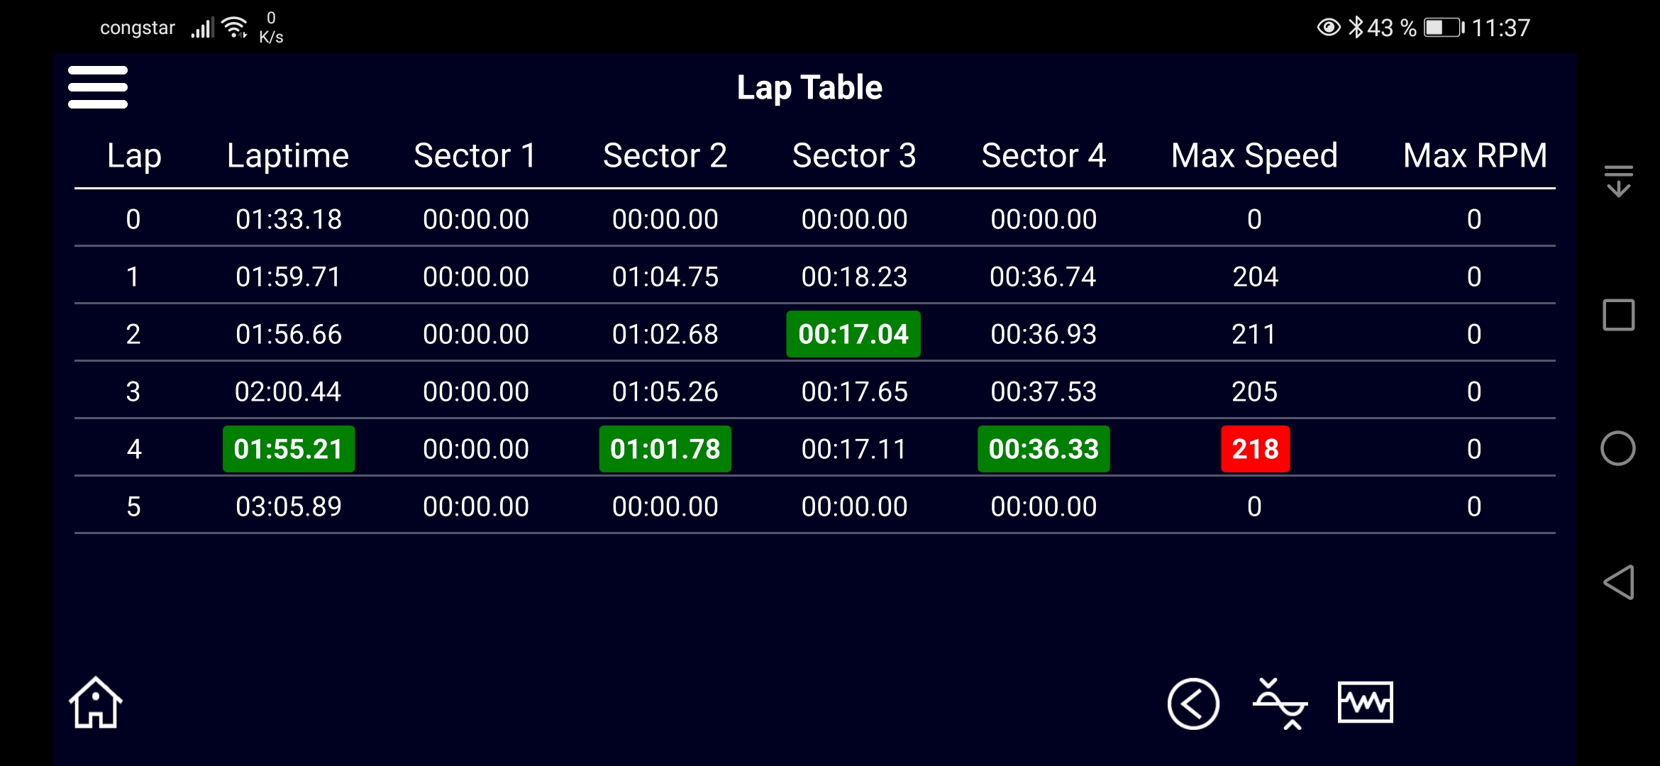
Task: Select lap 1 laptime 01:59.71
Action: (289, 277)
